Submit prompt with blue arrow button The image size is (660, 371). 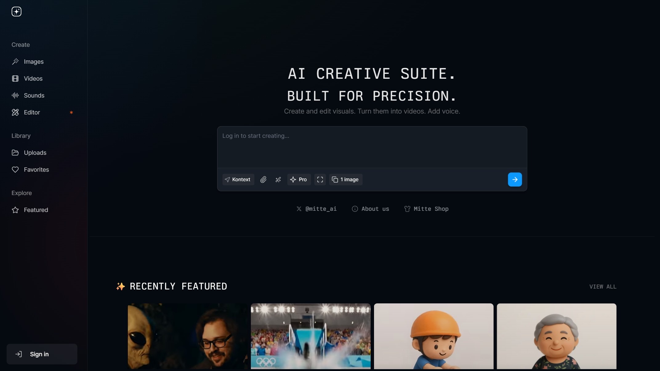click(515, 180)
